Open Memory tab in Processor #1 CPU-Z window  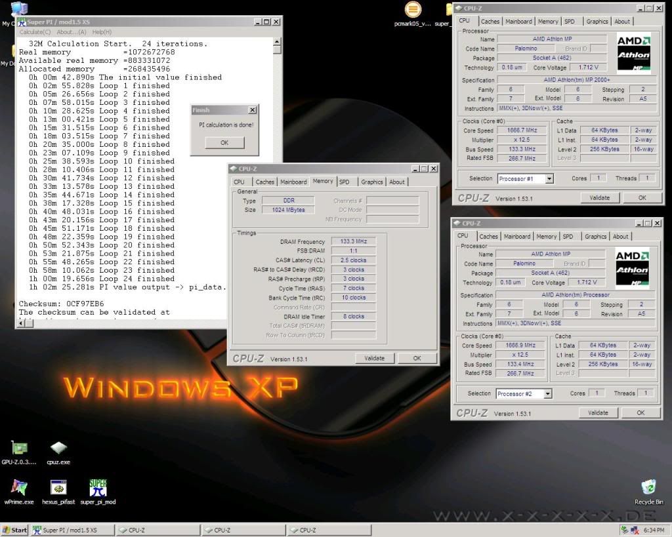548,22
